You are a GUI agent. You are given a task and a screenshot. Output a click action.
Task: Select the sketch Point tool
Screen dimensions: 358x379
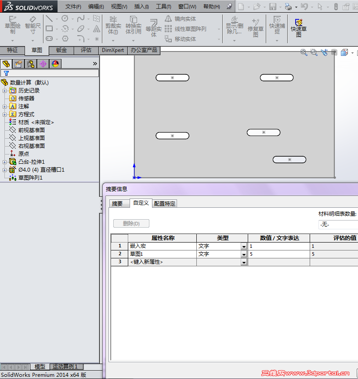click(97, 39)
